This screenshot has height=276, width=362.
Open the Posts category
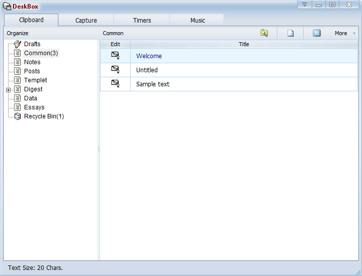coord(32,71)
